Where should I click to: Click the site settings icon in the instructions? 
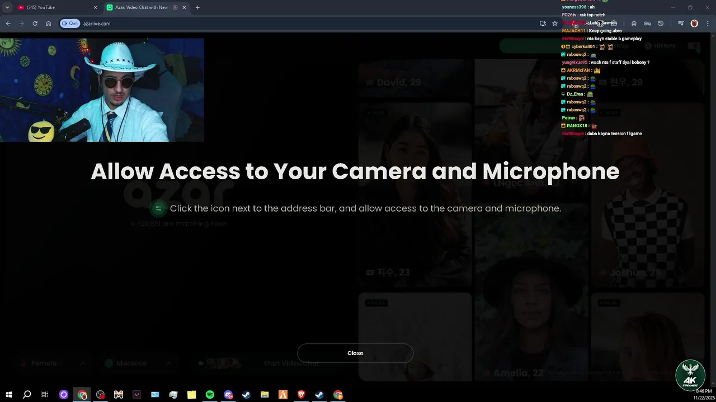click(158, 208)
